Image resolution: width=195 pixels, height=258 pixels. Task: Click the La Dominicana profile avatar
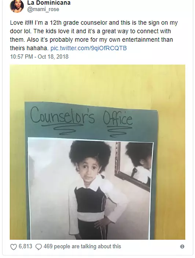click(x=17, y=6)
